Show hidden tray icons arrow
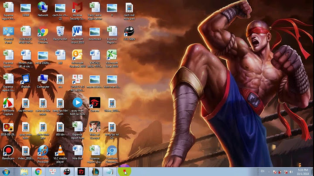314x176 pixels. pyautogui.click(x=269, y=172)
